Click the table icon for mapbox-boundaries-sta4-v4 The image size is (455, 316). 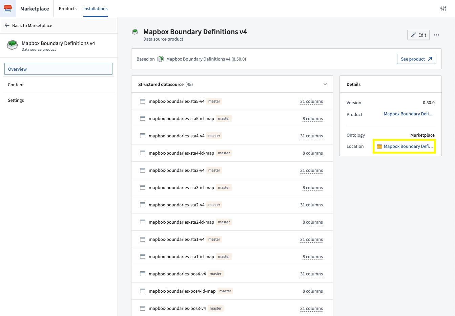click(x=143, y=136)
